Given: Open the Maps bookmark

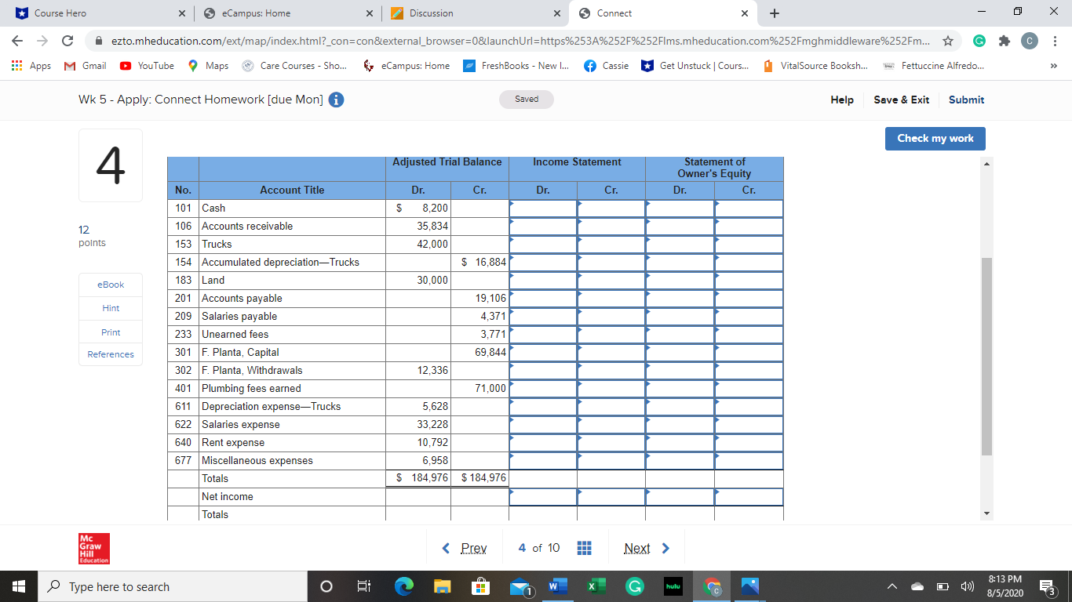Looking at the screenshot, I should point(208,66).
